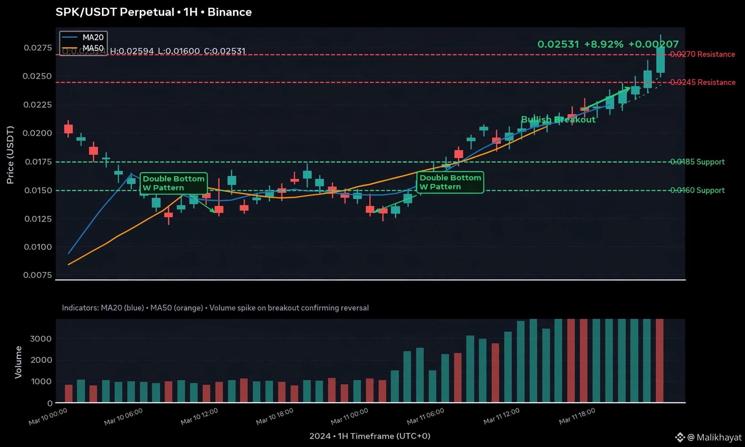Click the Bullish Breakout annotation
745x447 pixels.
(558, 120)
